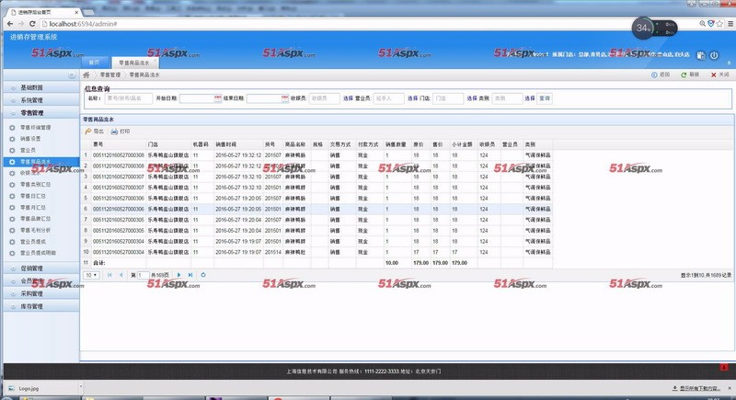Click the browser back arrow
Viewport: 736px width, 400px height.
[10, 24]
